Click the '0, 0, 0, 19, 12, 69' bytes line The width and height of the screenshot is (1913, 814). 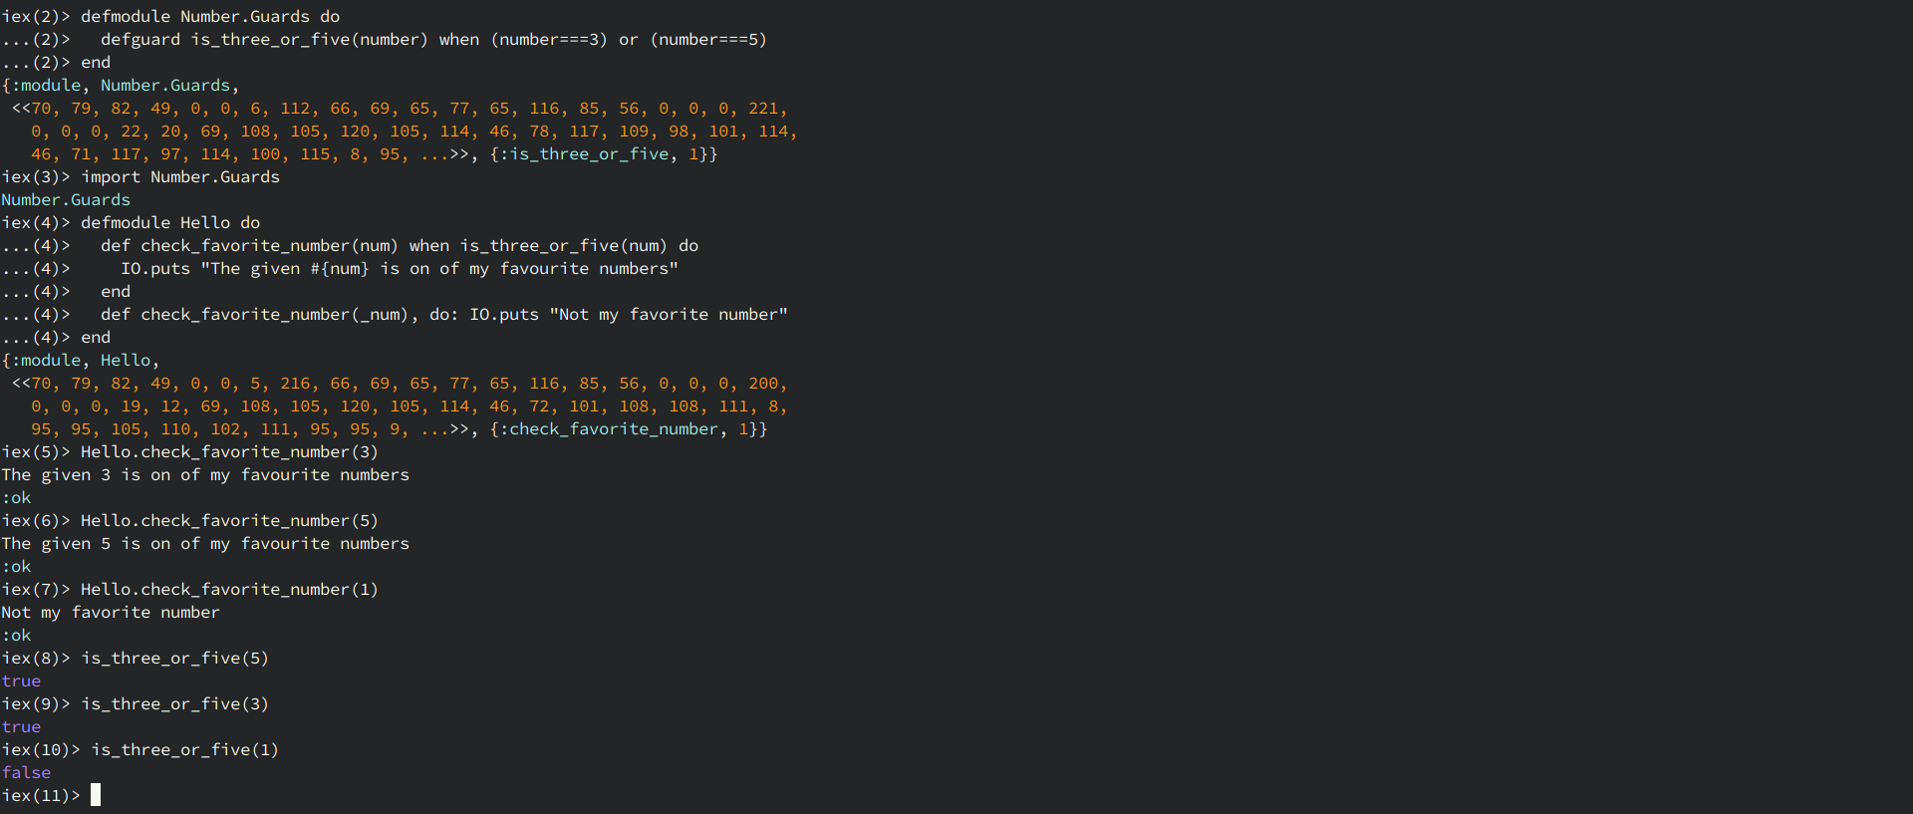pyautogui.click(x=410, y=407)
